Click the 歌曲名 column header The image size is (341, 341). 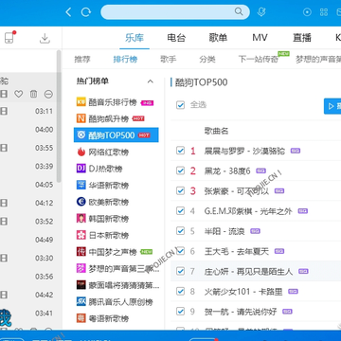(216, 131)
